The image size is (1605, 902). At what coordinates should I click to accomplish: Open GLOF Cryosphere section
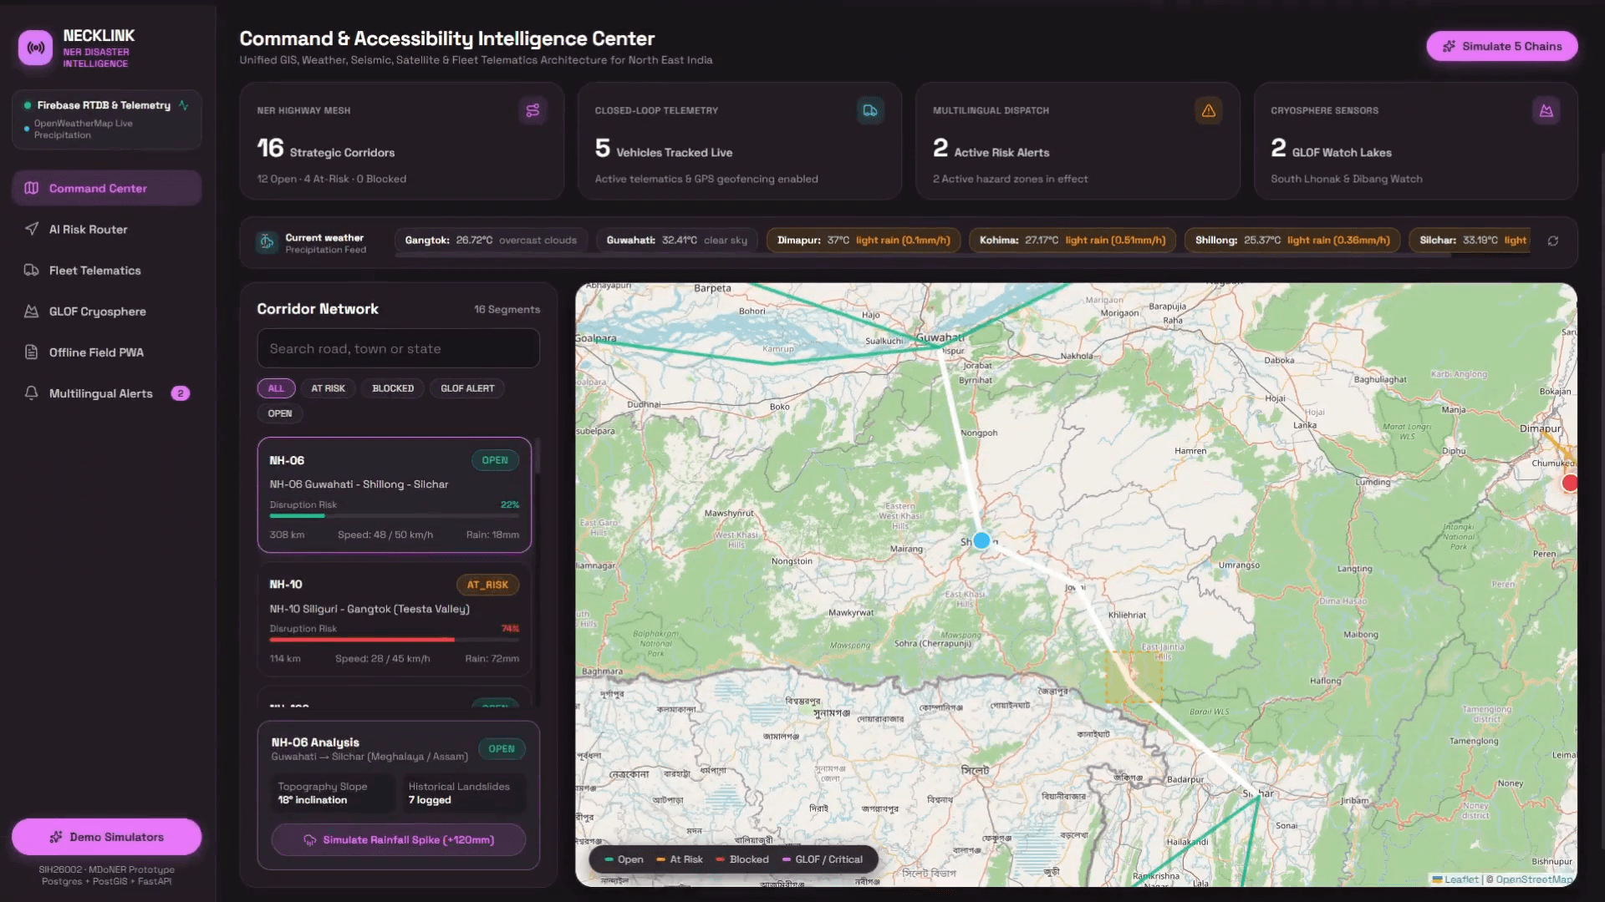point(106,311)
